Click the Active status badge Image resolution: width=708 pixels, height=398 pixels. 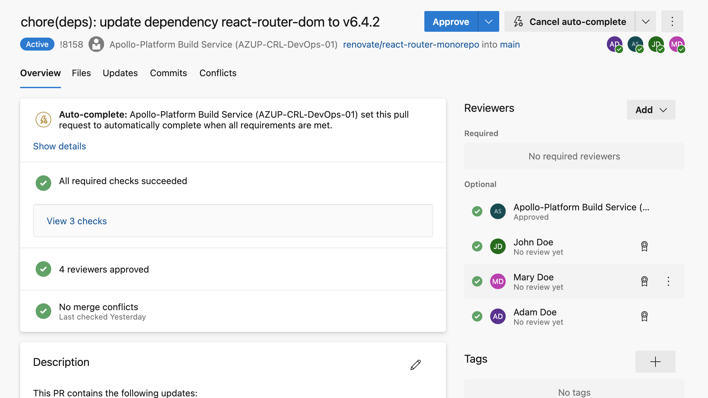pyautogui.click(x=37, y=44)
